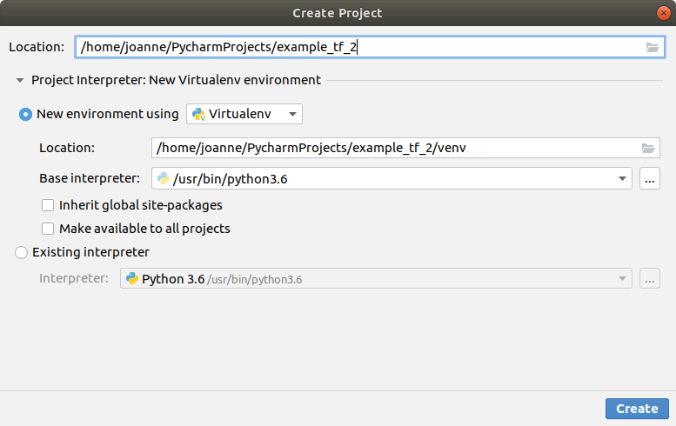Click the python icon beside /usr/bin/python3.6
The image size is (676, 426).
pos(164,178)
